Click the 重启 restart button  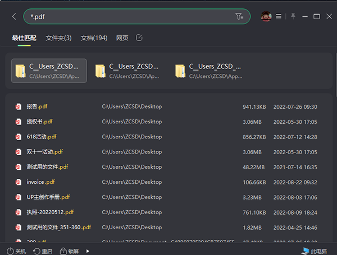tap(43, 251)
